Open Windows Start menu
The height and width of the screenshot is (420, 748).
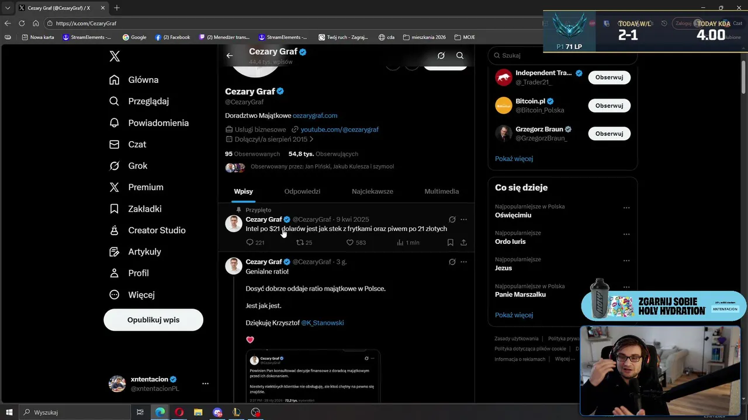click(x=9, y=412)
